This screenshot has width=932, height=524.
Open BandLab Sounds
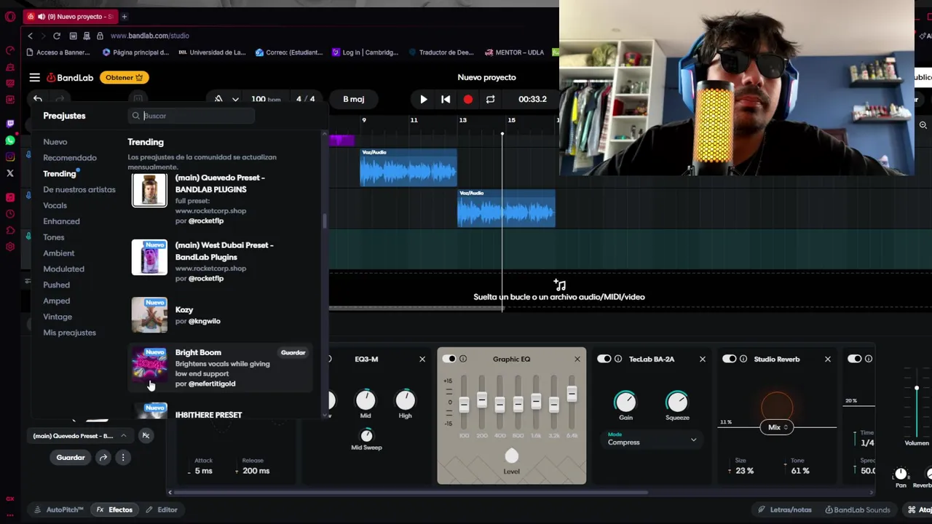coord(858,509)
